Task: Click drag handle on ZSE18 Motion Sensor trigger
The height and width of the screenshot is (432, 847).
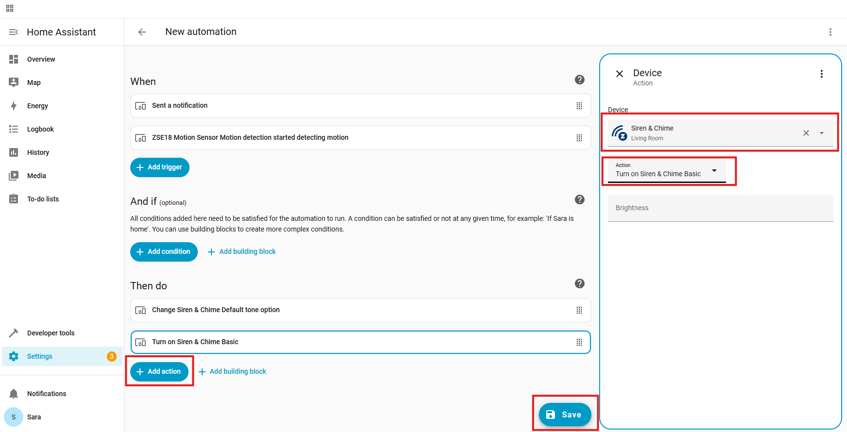Action: [x=579, y=138]
